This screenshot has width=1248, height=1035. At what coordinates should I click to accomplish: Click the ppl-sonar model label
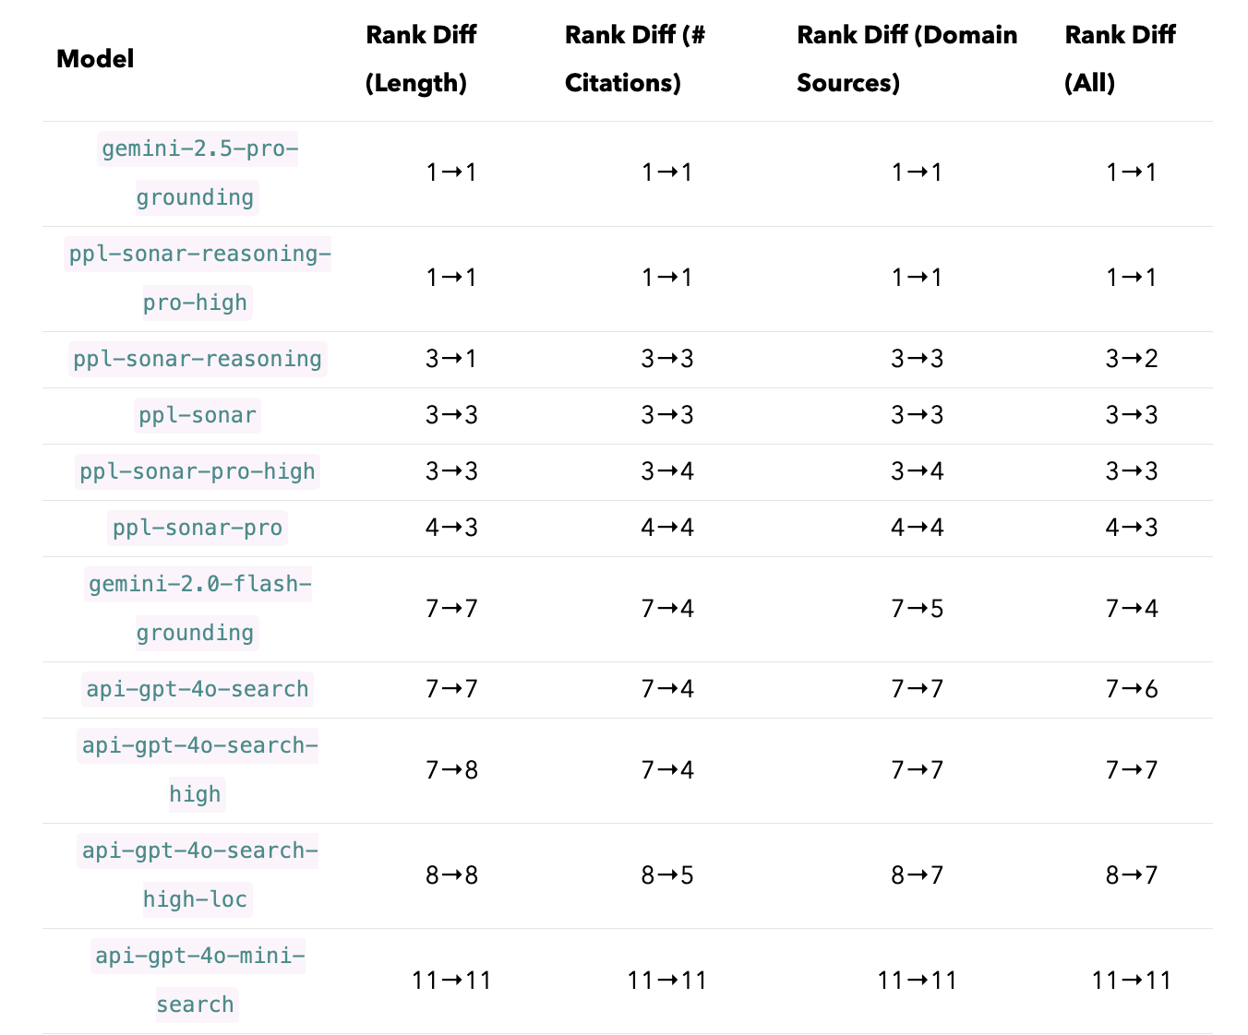click(x=198, y=415)
